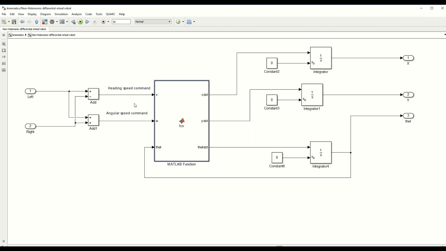Select the Integrator4 block
This screenshot has width=446, height=251.
point(321,152)
